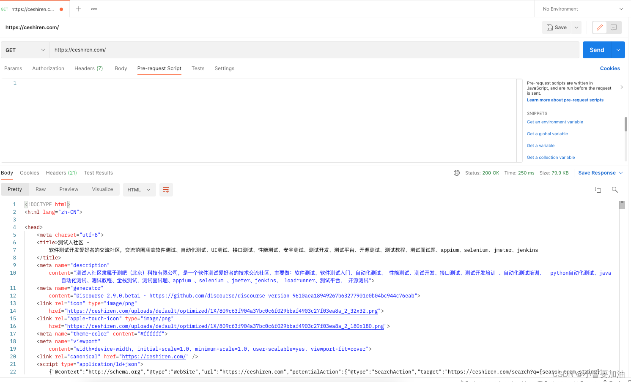
Task: Search the response with magnifier icon
Action: 615,190
